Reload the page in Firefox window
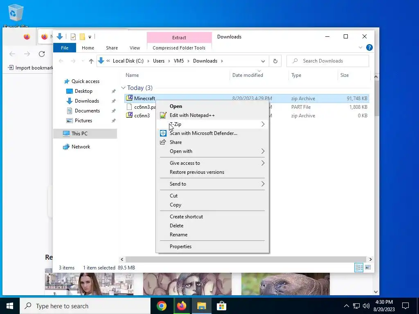The image size is (419, 314). (x=42, y=54)
